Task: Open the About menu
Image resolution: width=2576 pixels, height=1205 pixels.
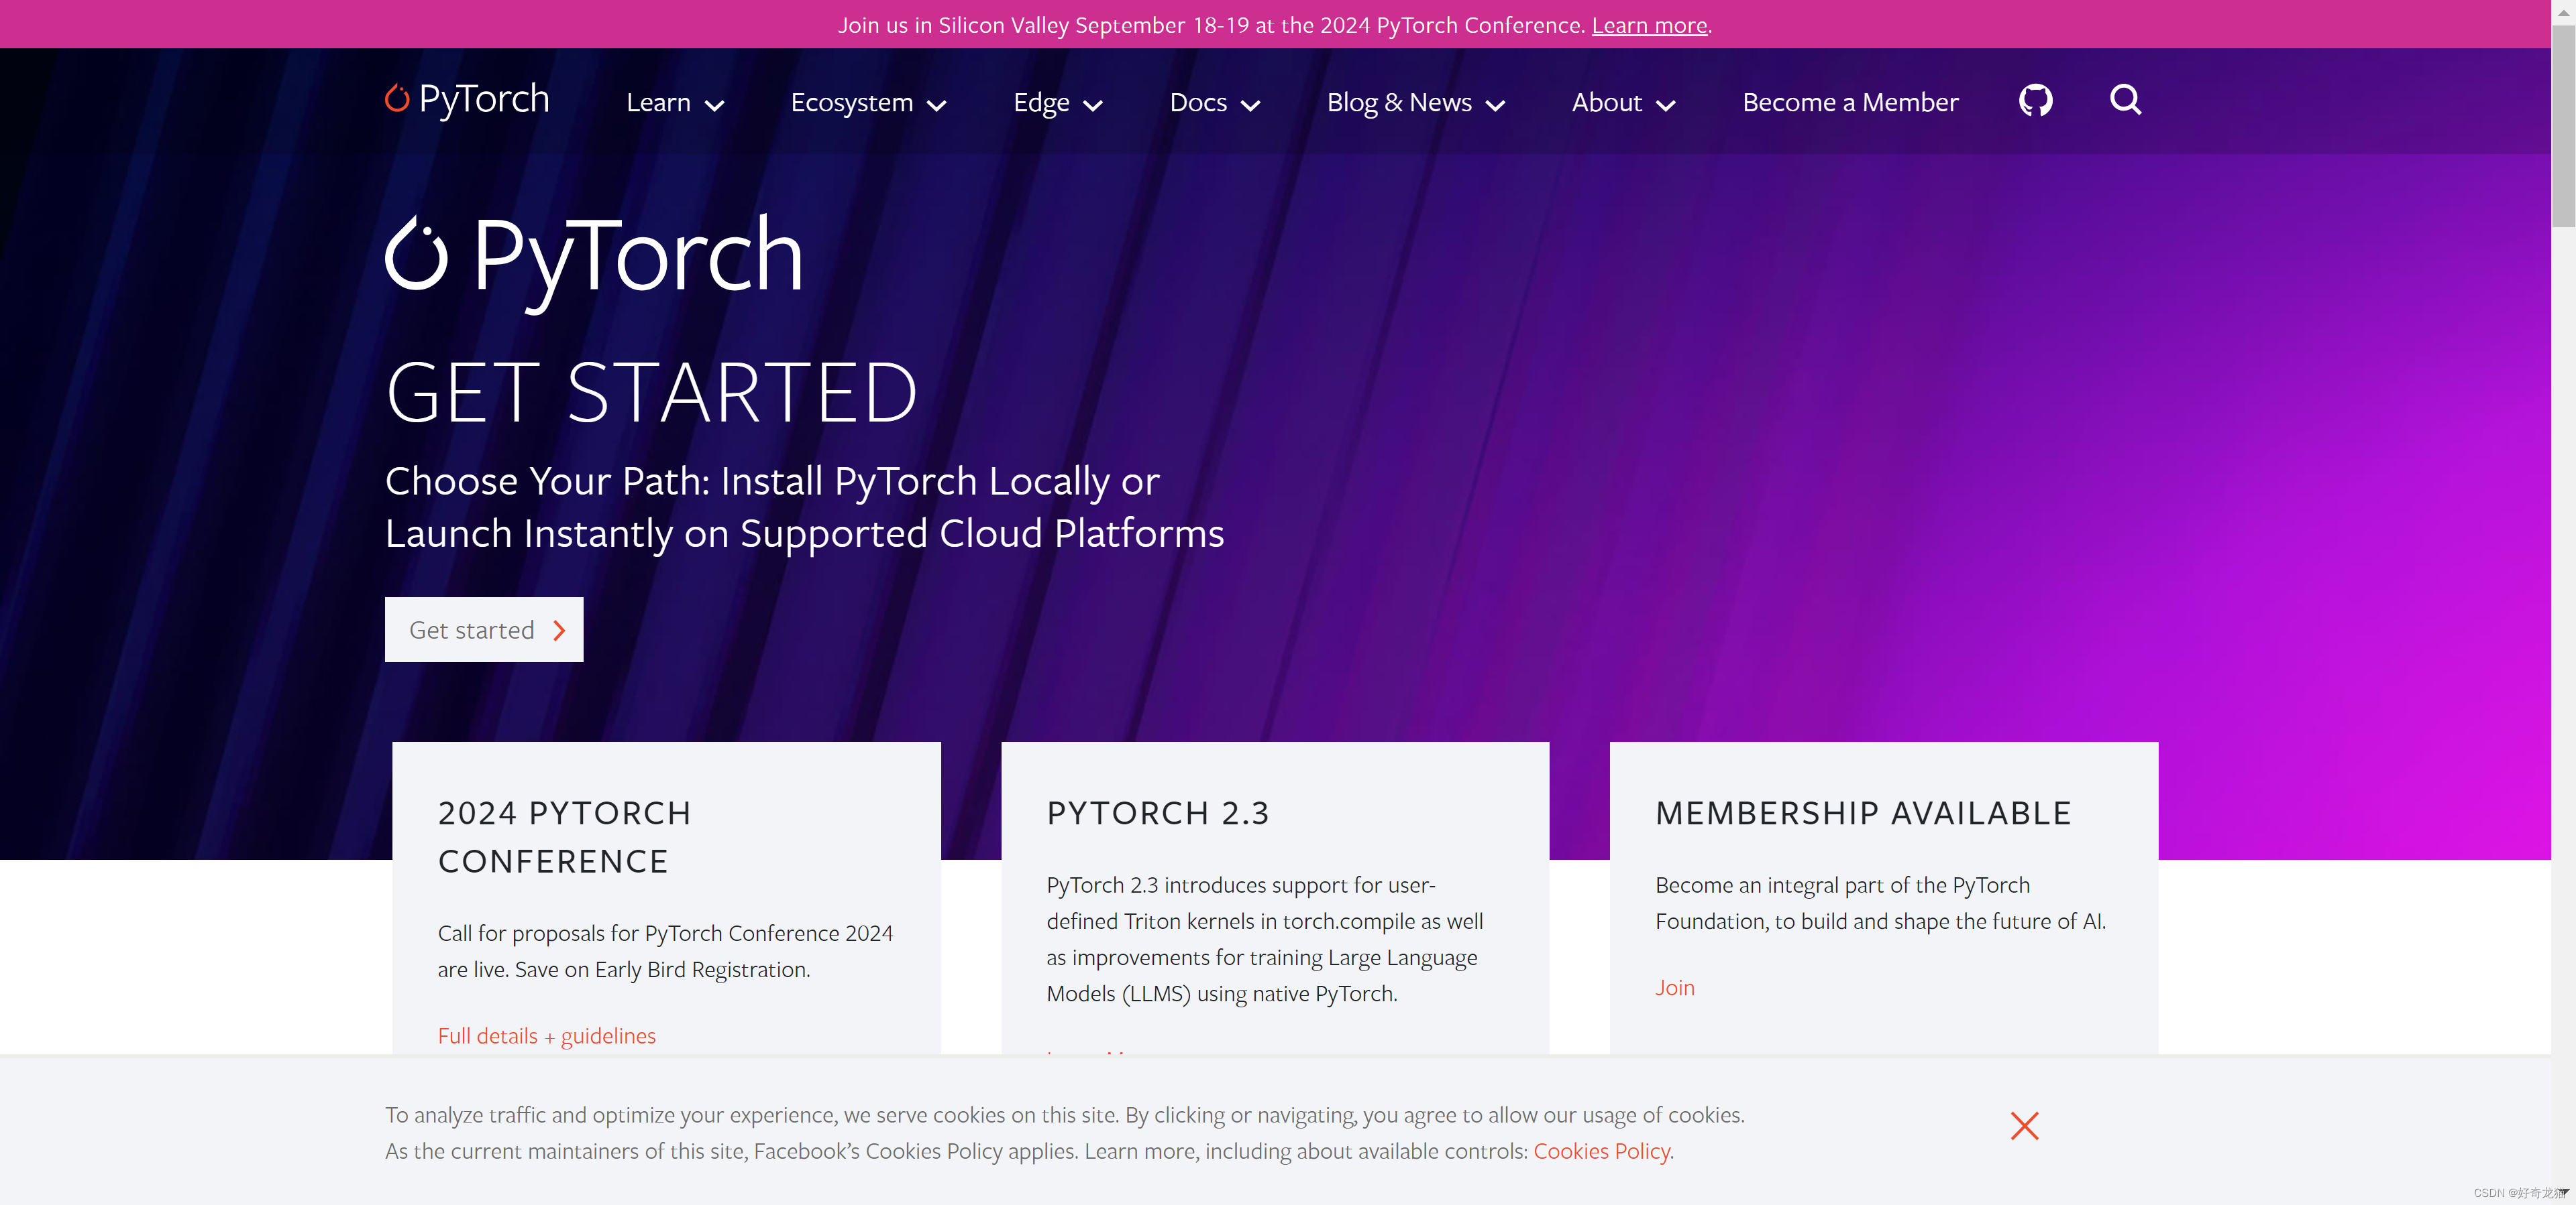Action: tap(1606, 102)
